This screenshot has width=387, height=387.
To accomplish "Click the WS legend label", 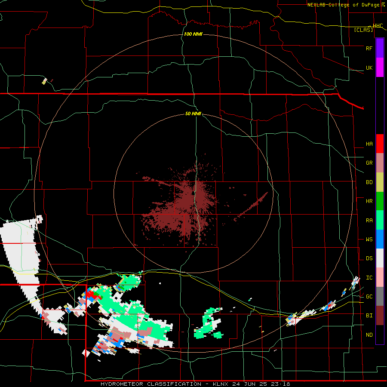I will coord(369,240).
